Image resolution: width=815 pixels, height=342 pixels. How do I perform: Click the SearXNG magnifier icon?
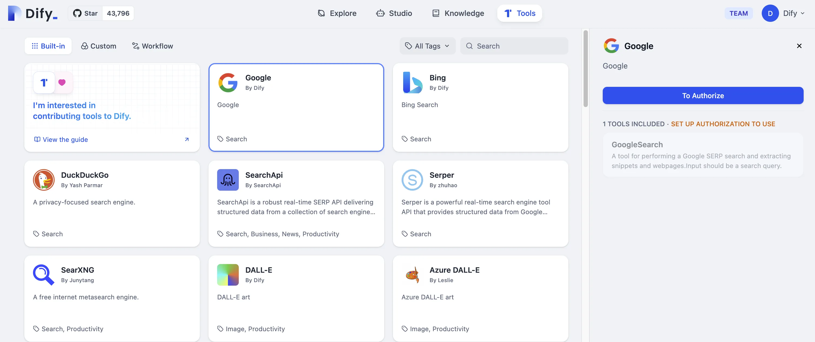pos(44,275)
